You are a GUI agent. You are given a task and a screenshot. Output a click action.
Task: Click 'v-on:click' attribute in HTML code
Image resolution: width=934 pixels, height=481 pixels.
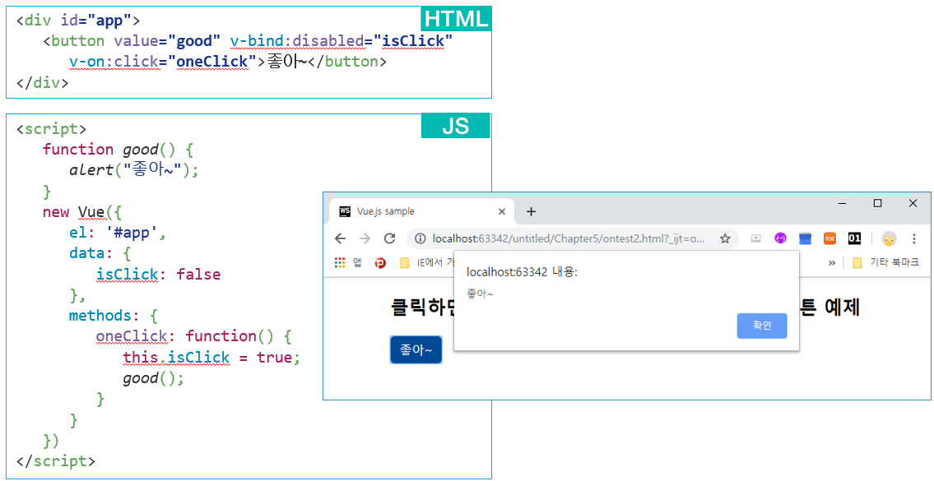pyautogui.click(x=114, y=62)
